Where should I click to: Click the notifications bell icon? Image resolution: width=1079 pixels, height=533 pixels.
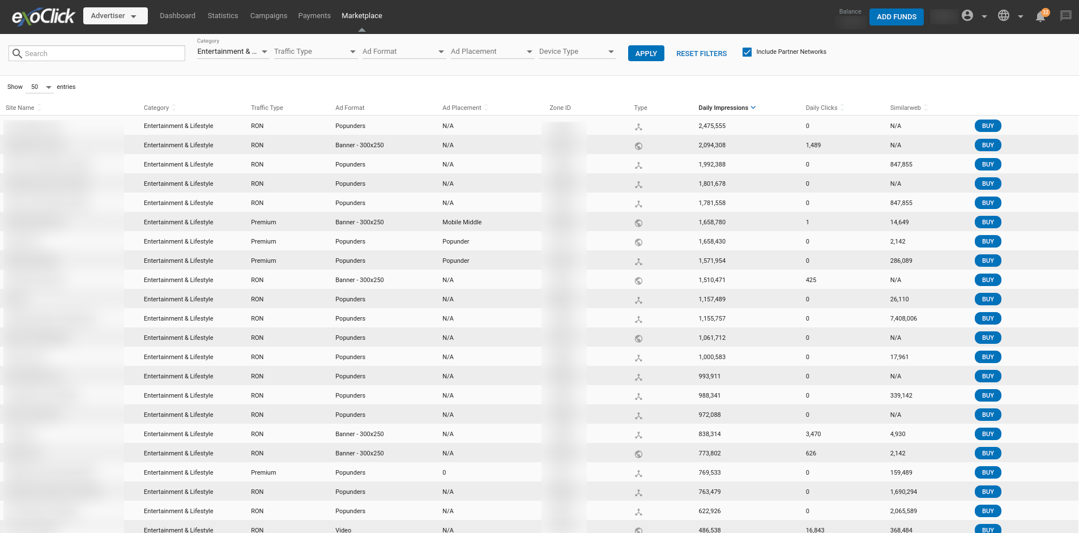point(1040,16)
